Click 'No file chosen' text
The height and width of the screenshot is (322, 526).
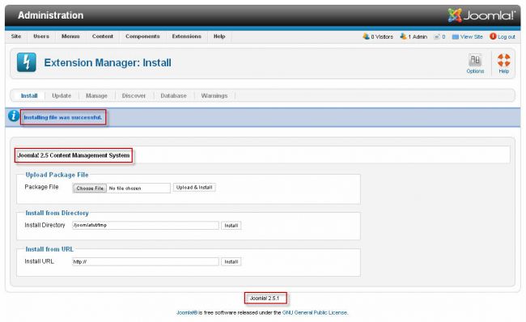tap(125, 189)
